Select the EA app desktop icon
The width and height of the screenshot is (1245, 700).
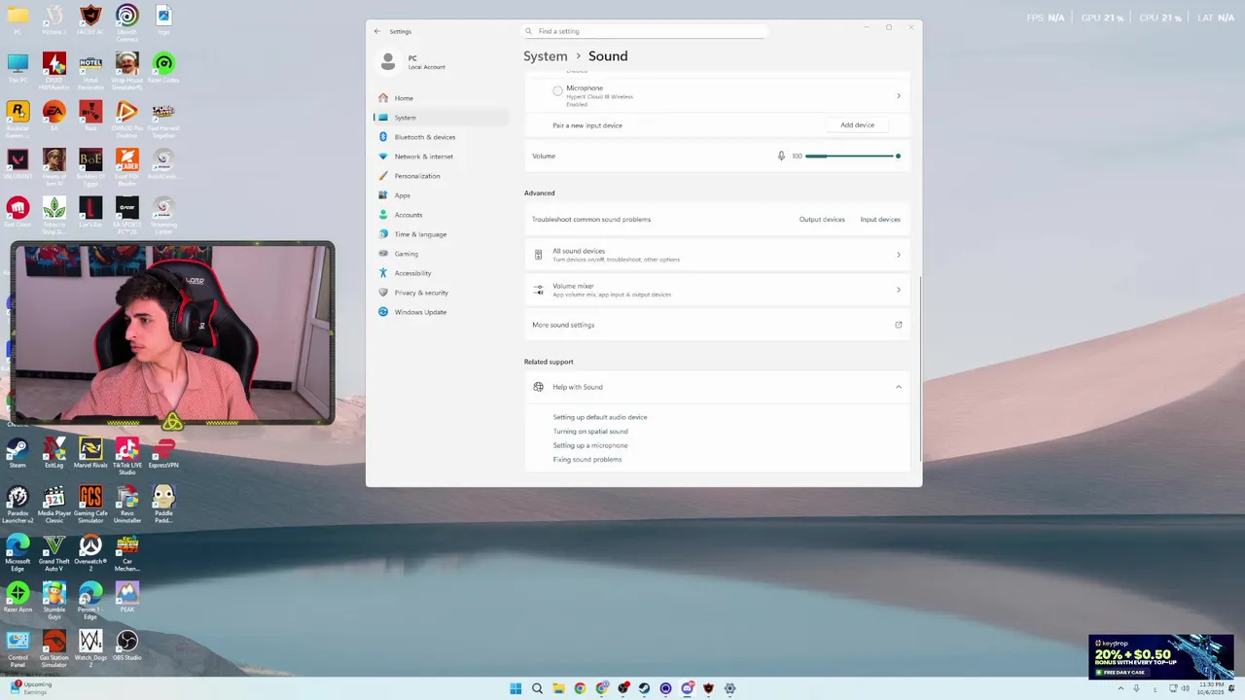tap(54, 116)
